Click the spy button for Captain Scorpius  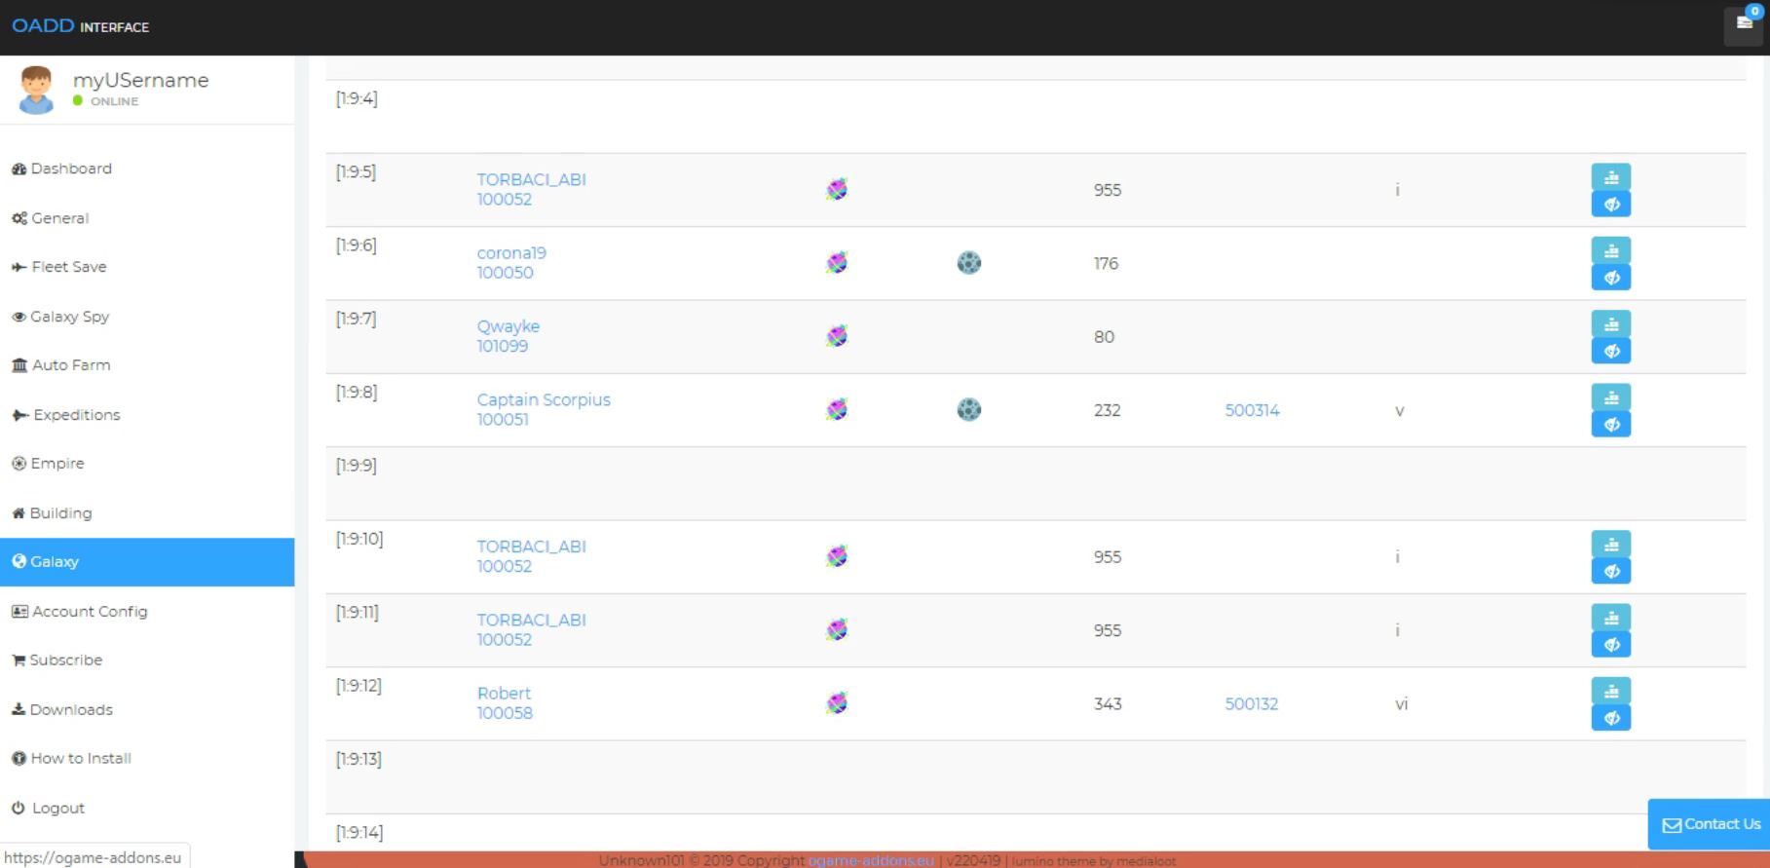tap(1610, 425)
